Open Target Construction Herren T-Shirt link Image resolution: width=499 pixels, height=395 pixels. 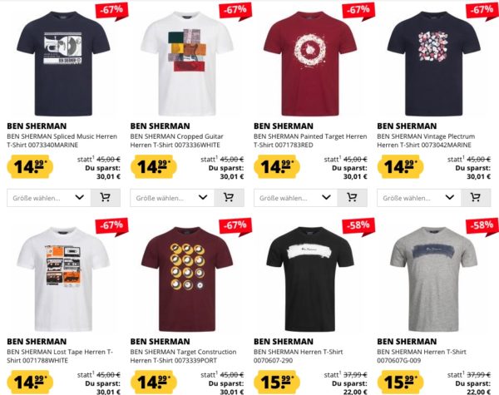click(x=183, y=356)
